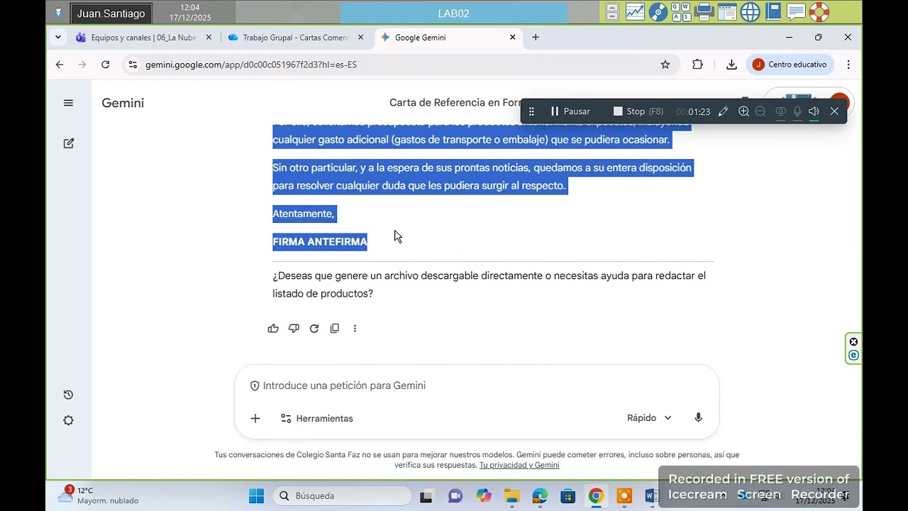Image resolution: width=908 pixels, height=511 pixels.
Task: Click the blue notebook icon in top toolbar
Action: [x=773, y=12]
